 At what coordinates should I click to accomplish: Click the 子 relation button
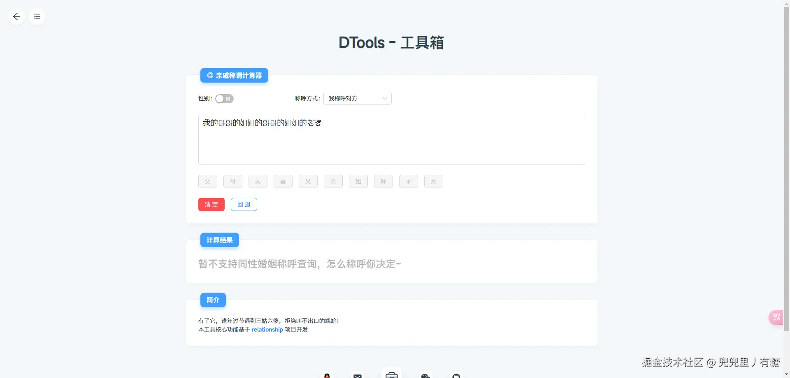[409, 181]
